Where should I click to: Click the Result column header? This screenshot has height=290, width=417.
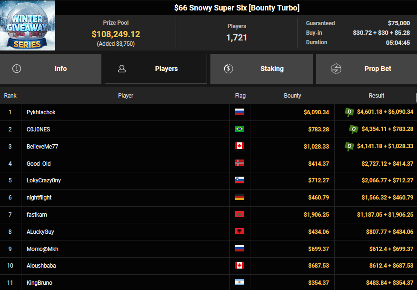376,96
